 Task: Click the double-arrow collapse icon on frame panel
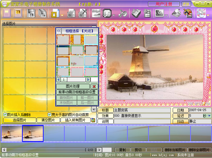[59, 31]
